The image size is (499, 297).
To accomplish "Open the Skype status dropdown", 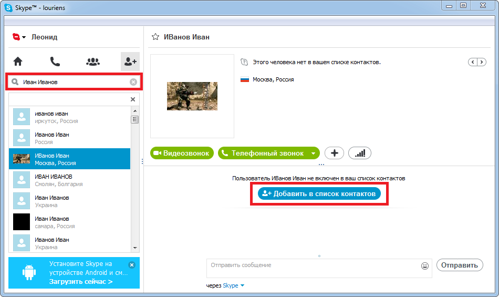I will [19, 37].
